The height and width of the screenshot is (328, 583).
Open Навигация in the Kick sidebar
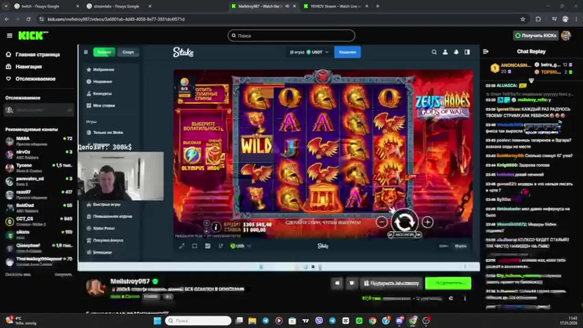[28, 67]
